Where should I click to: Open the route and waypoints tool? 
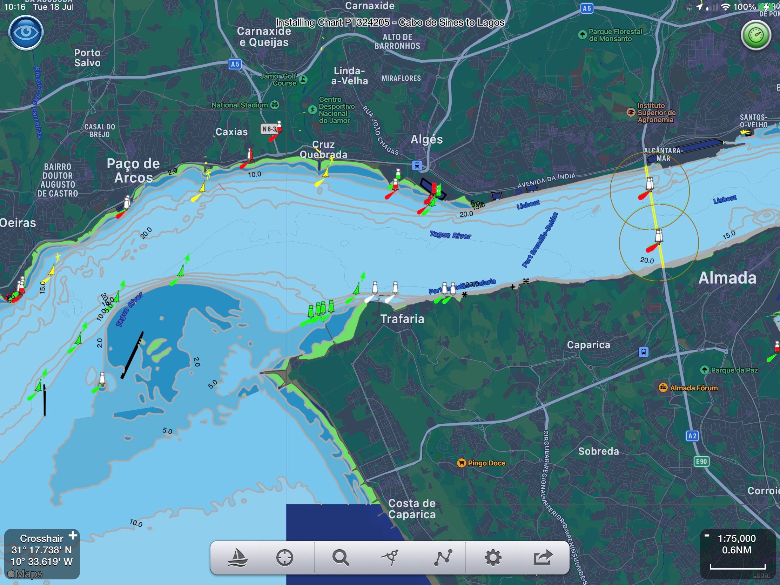coord(444,558)
